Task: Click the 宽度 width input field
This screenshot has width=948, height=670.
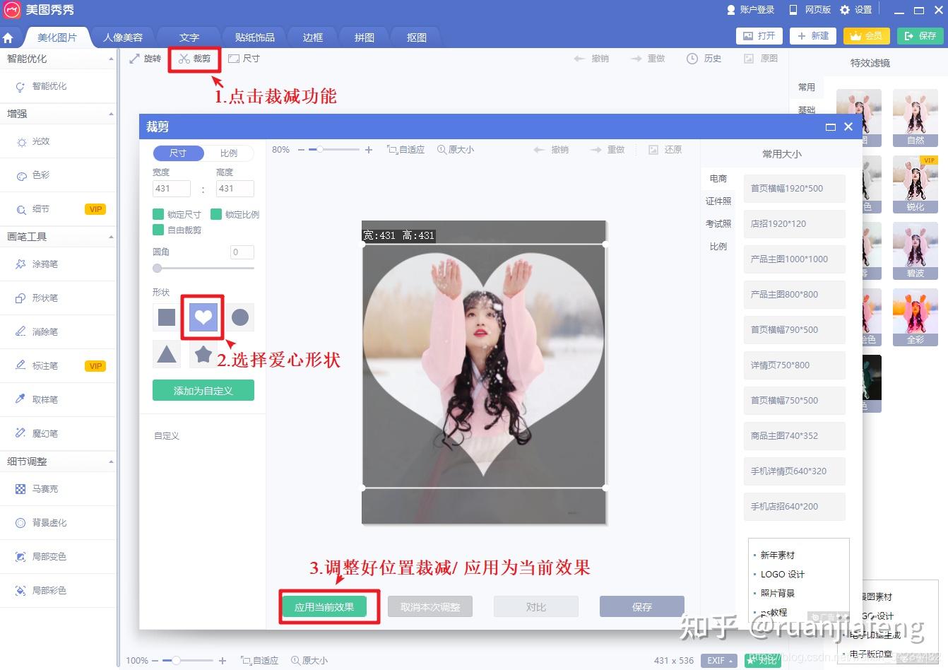Action: point(172,189)
